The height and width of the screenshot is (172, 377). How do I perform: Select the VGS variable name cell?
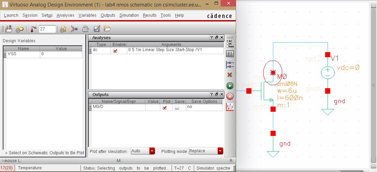click(23, 54)
